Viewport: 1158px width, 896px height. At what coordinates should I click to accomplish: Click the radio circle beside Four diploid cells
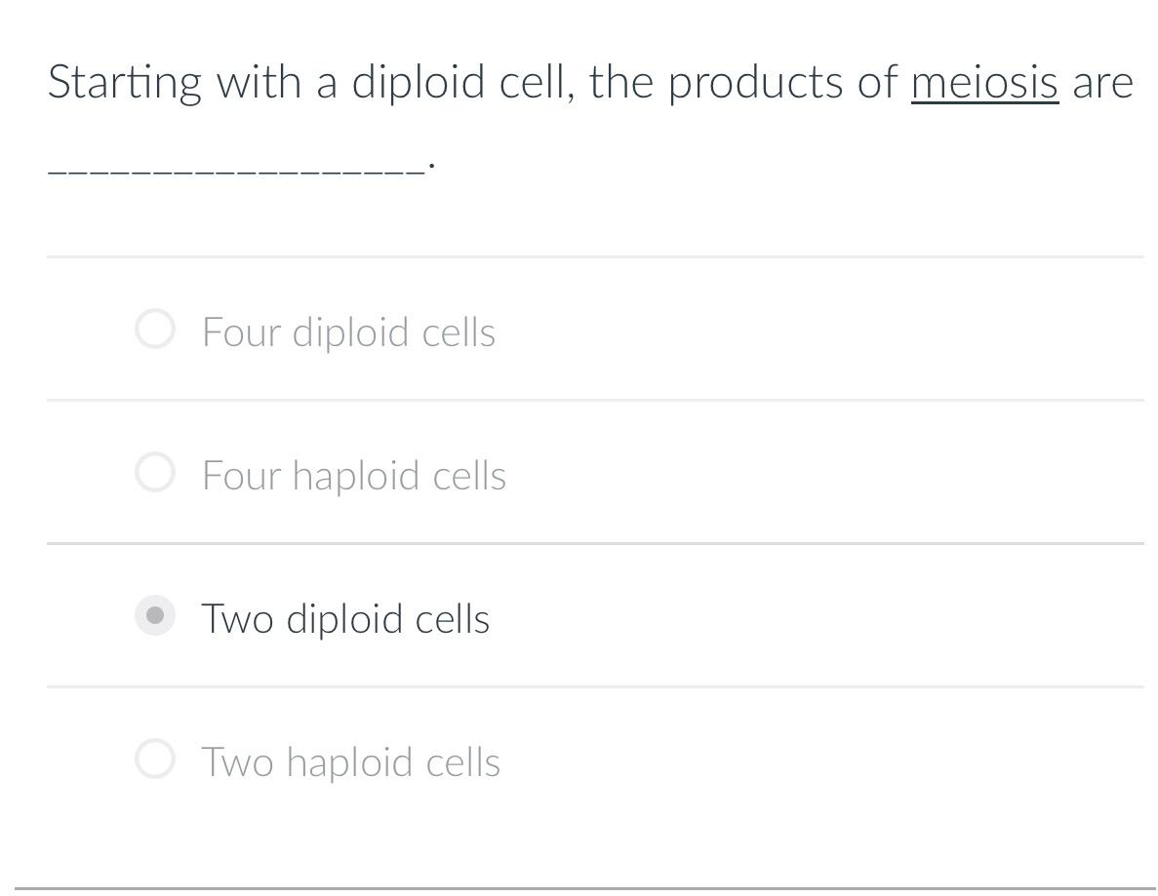pyautogui.click(x=154, y=328)
